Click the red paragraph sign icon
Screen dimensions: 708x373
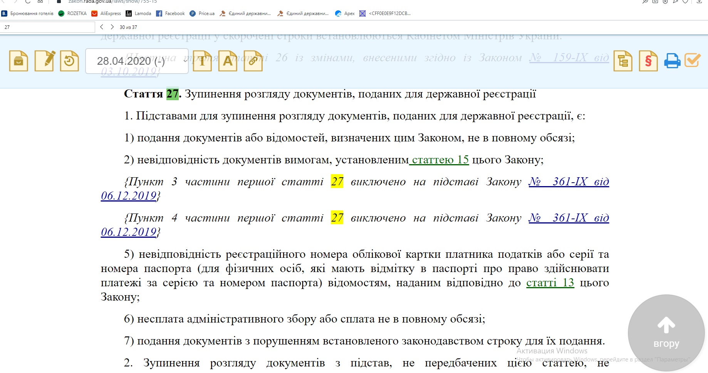click(x=648, y=61)
